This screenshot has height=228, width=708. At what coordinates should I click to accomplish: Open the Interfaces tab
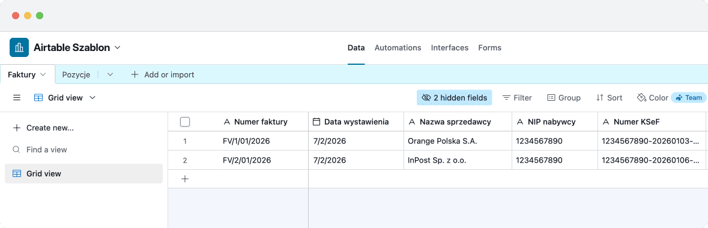pos(450,47)
